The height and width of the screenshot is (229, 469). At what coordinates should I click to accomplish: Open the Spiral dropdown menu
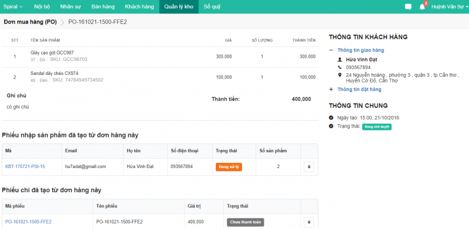(12, 7)
